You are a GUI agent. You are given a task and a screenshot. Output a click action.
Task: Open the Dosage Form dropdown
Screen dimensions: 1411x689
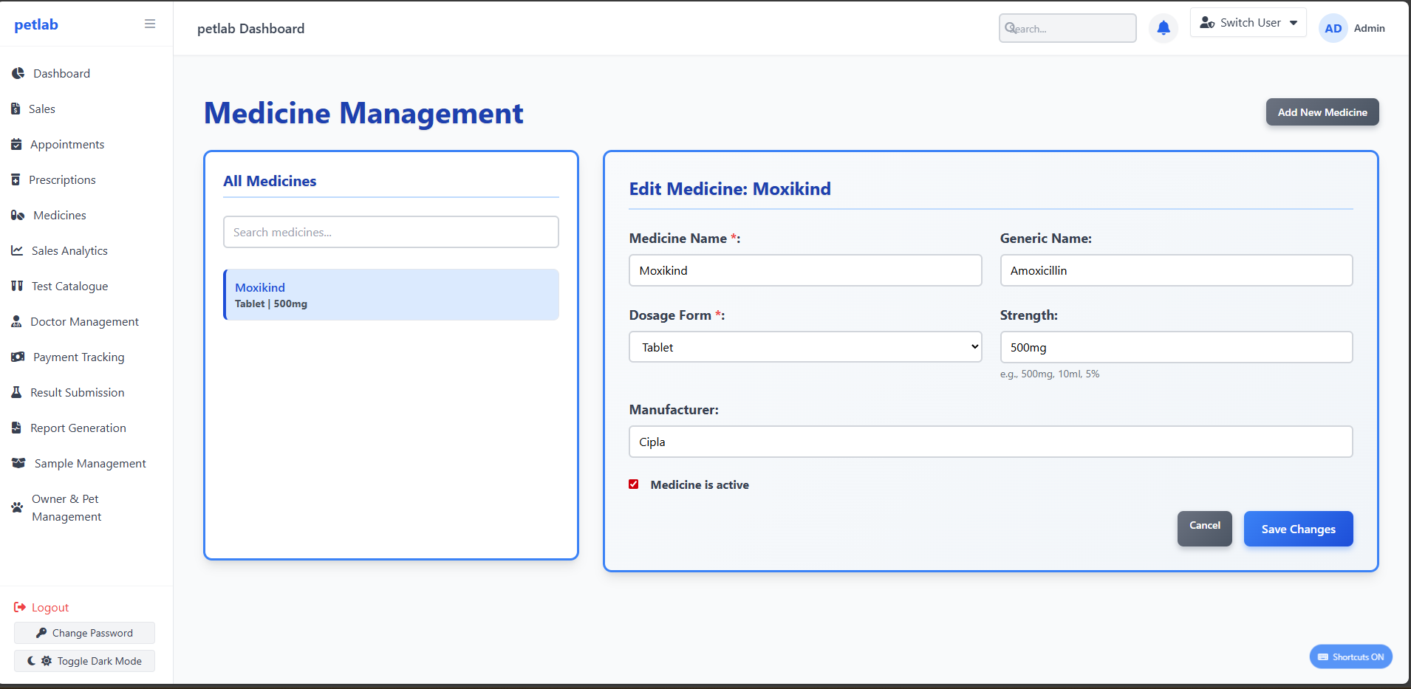804,346
